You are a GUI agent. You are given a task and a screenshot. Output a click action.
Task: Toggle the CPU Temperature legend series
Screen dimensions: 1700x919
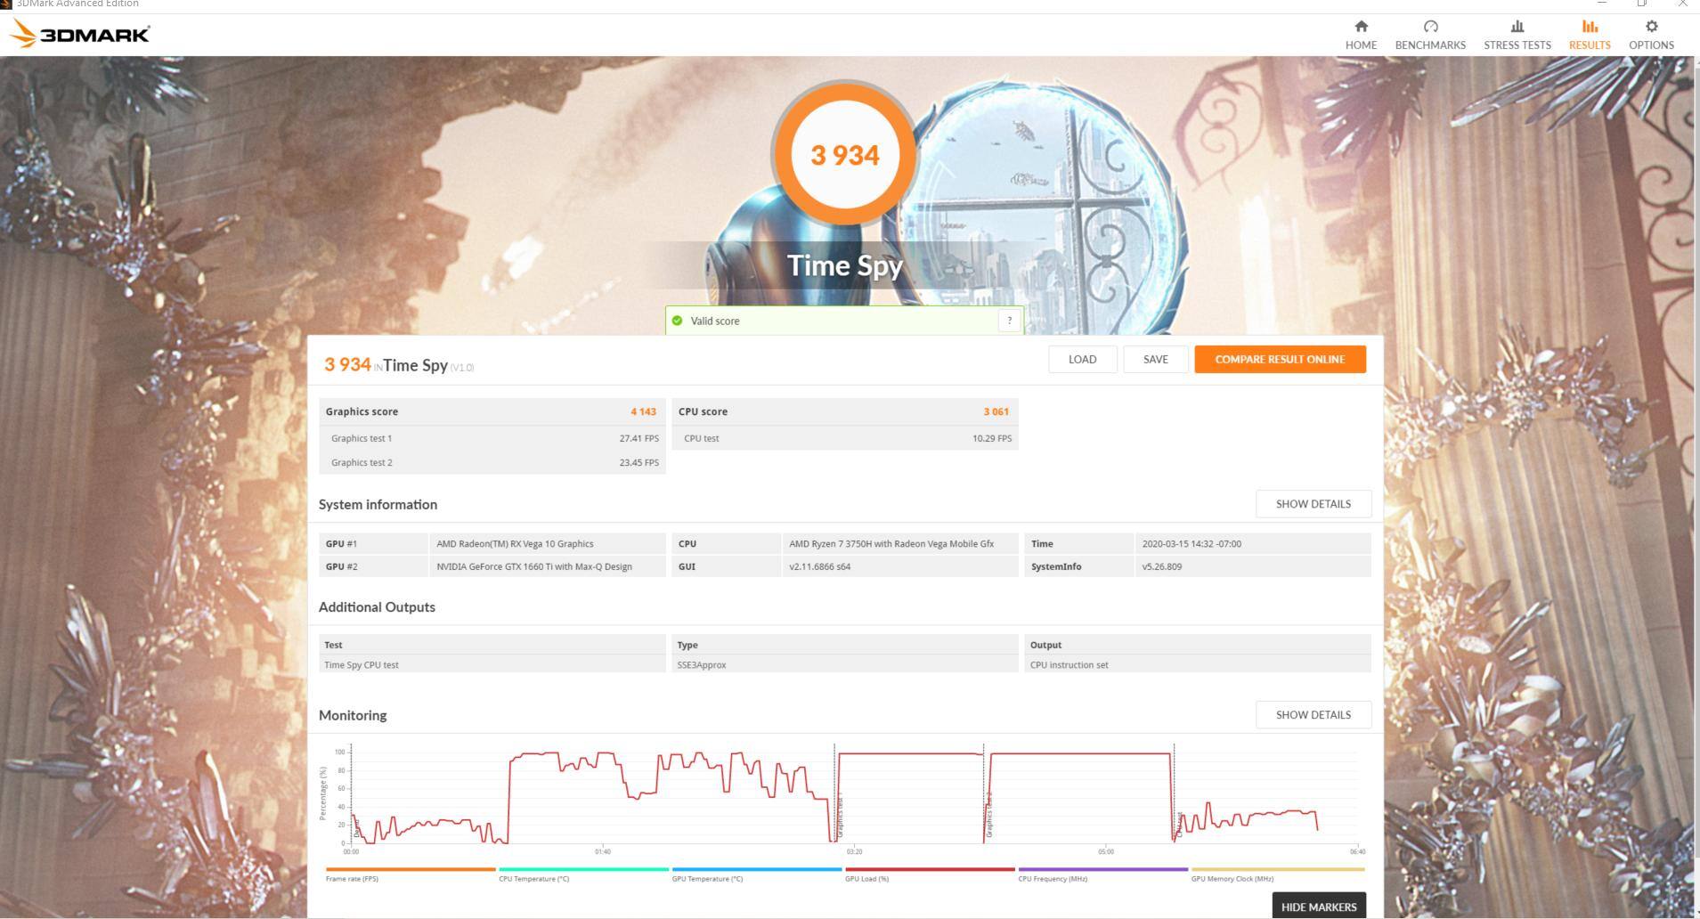pyautogui.click(x=533, y=879)
